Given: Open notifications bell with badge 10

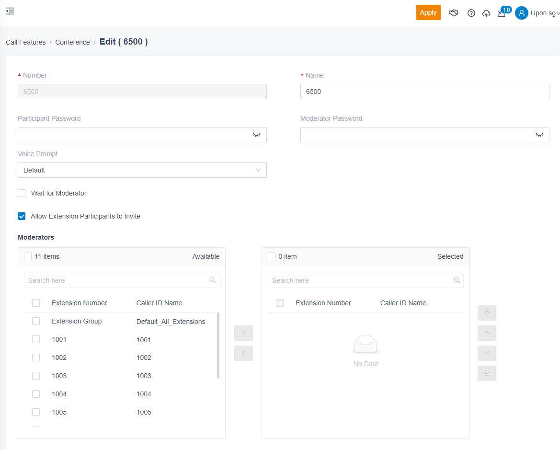Looking at the screenshot, I should point(502,13).
